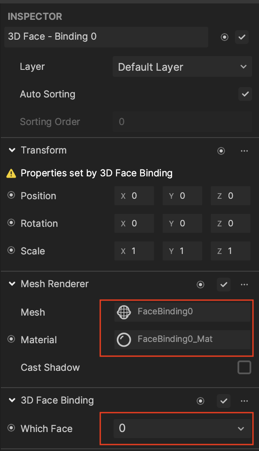Open the Transform section three-dot menu
259x451 pixels.
click(244, 151)
